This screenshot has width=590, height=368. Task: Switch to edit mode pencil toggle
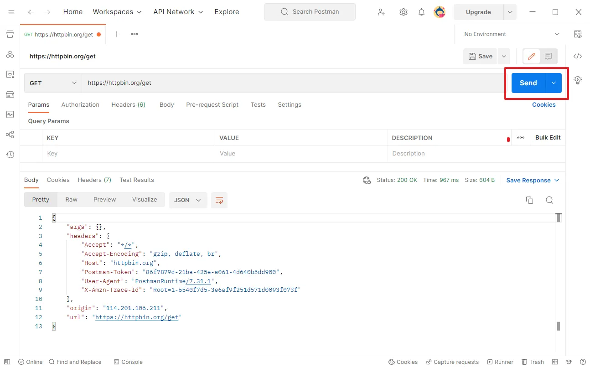click(531, 57)
